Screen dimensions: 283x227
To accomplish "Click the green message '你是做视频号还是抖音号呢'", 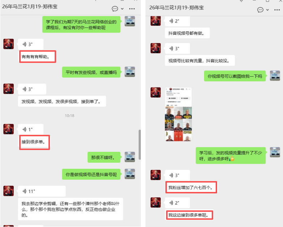I will pyautogui.click(x=91, y=174).
